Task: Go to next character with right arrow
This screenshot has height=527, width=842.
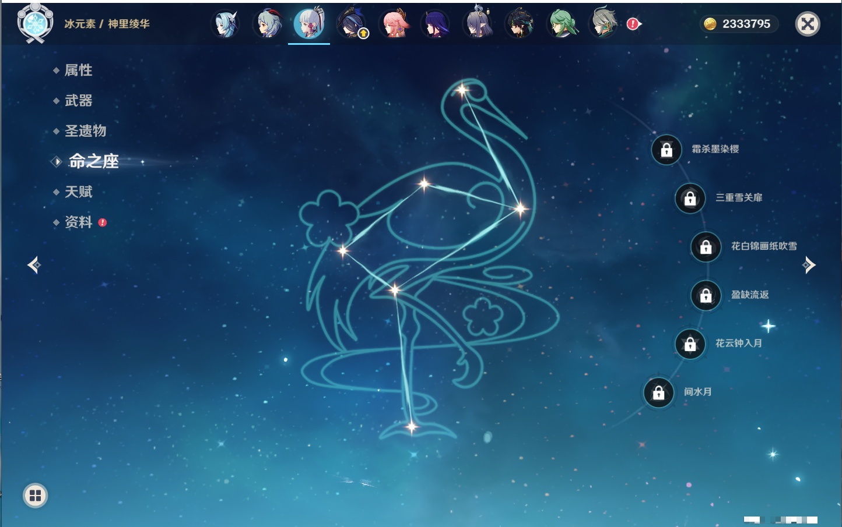Action: (x=809, y=265)
